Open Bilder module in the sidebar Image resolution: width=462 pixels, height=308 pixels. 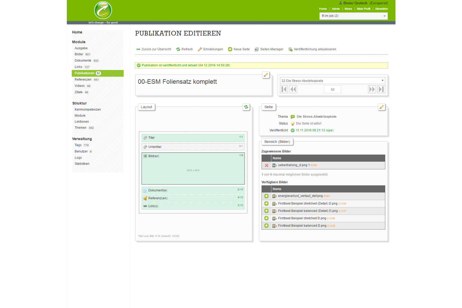pyautogui.click(x=79, y=54)
